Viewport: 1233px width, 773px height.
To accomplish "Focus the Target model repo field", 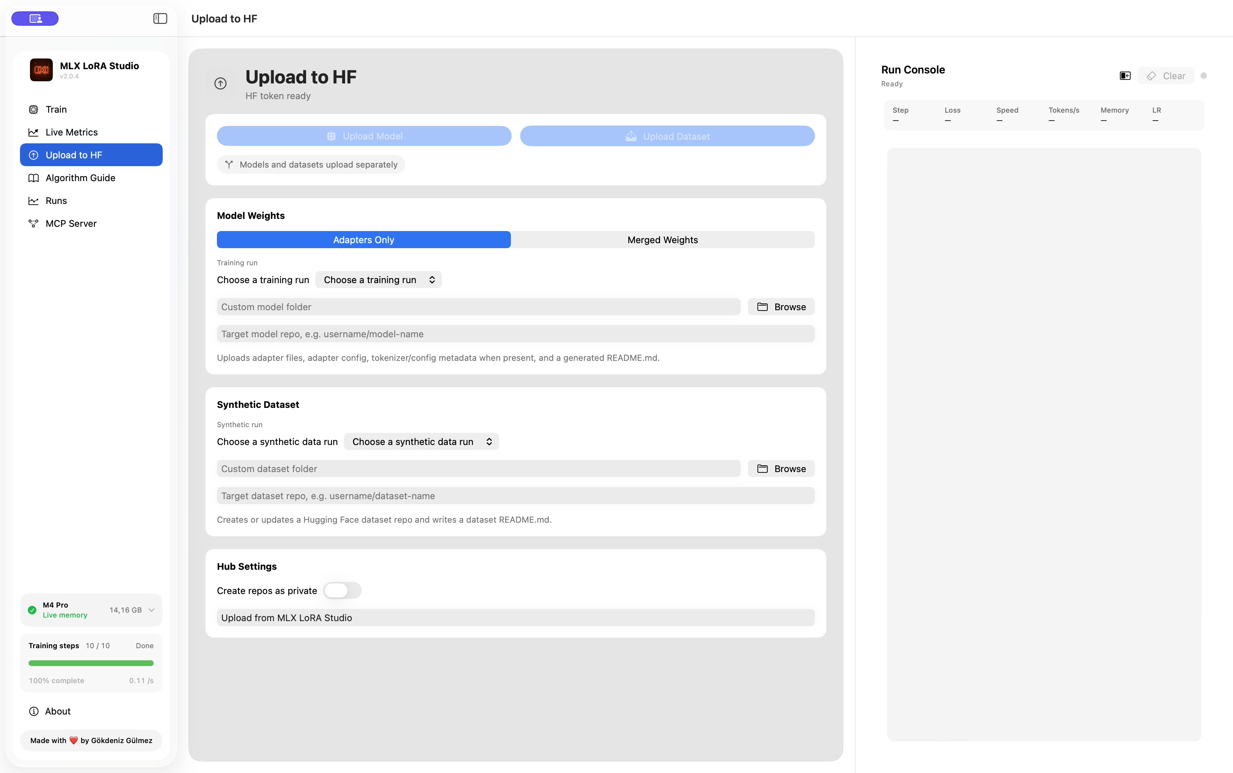I will click(x=516, y=334).
